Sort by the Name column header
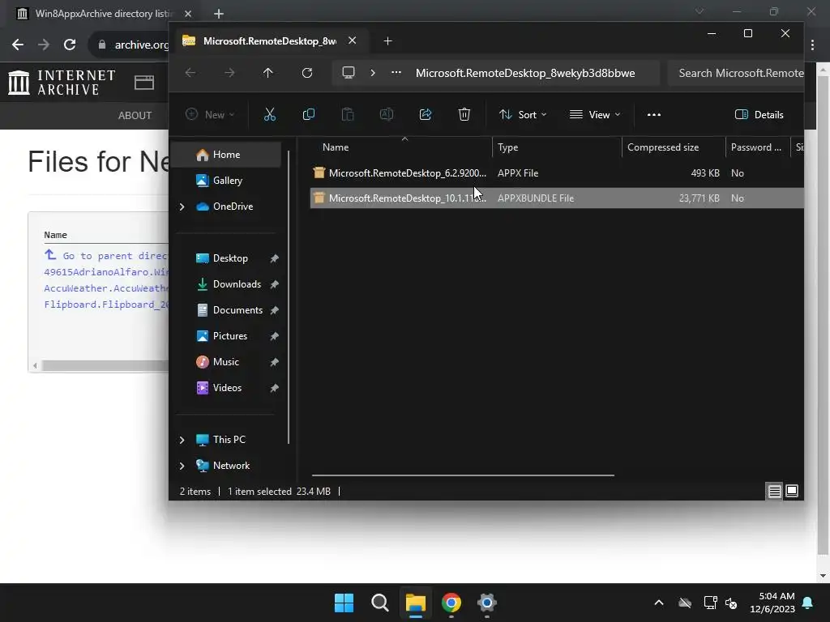The image size is (830, 622). click(401, 147)
